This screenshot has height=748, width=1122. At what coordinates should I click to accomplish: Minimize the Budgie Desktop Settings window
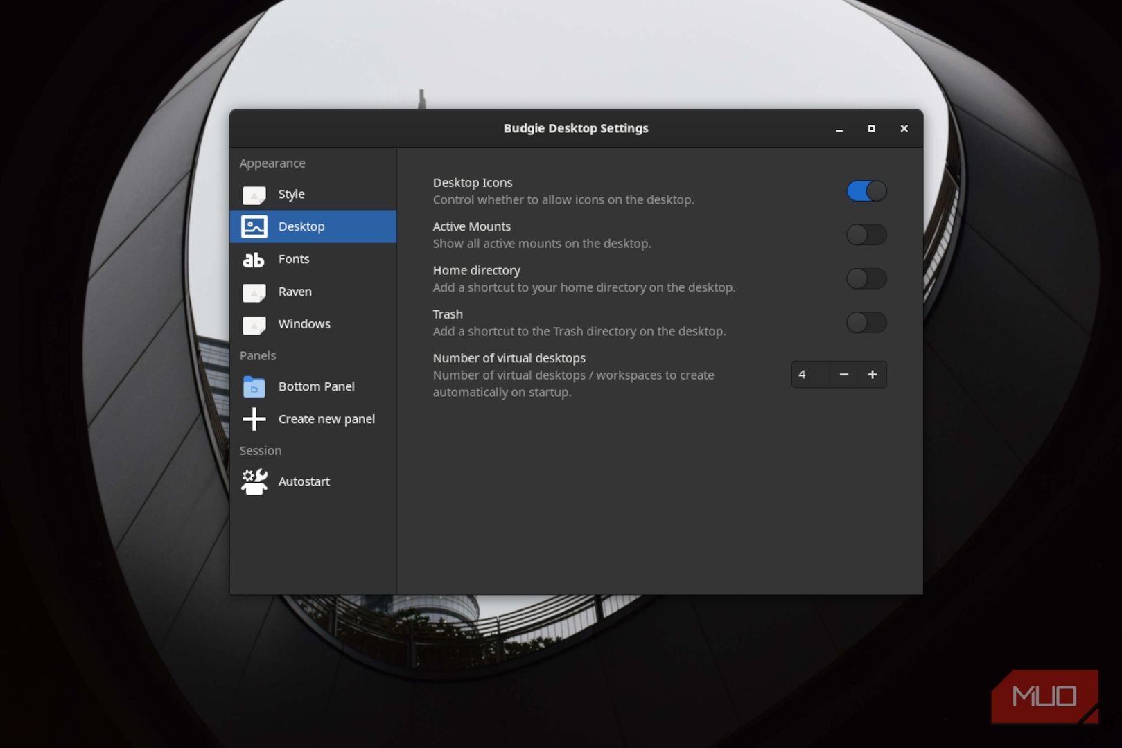[839, 129]
